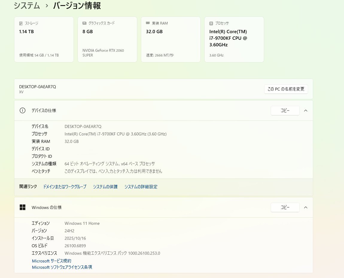Click the 関連リンク label

(28, 187)
